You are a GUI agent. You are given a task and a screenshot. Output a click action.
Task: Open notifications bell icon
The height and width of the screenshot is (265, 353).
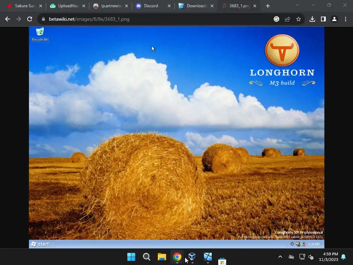(x=344, y=257)
